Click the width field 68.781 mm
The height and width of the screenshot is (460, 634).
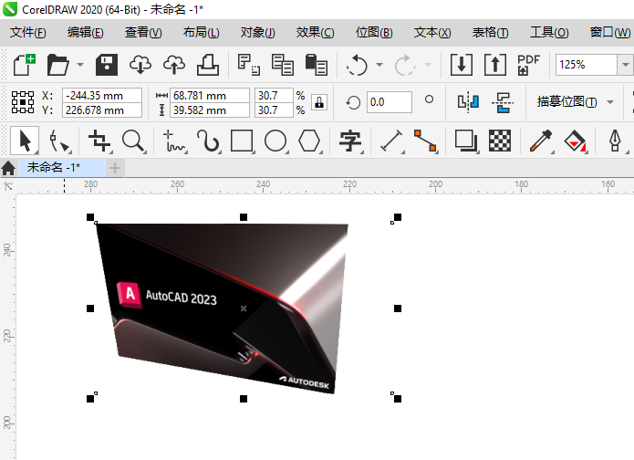coord(210,96)
